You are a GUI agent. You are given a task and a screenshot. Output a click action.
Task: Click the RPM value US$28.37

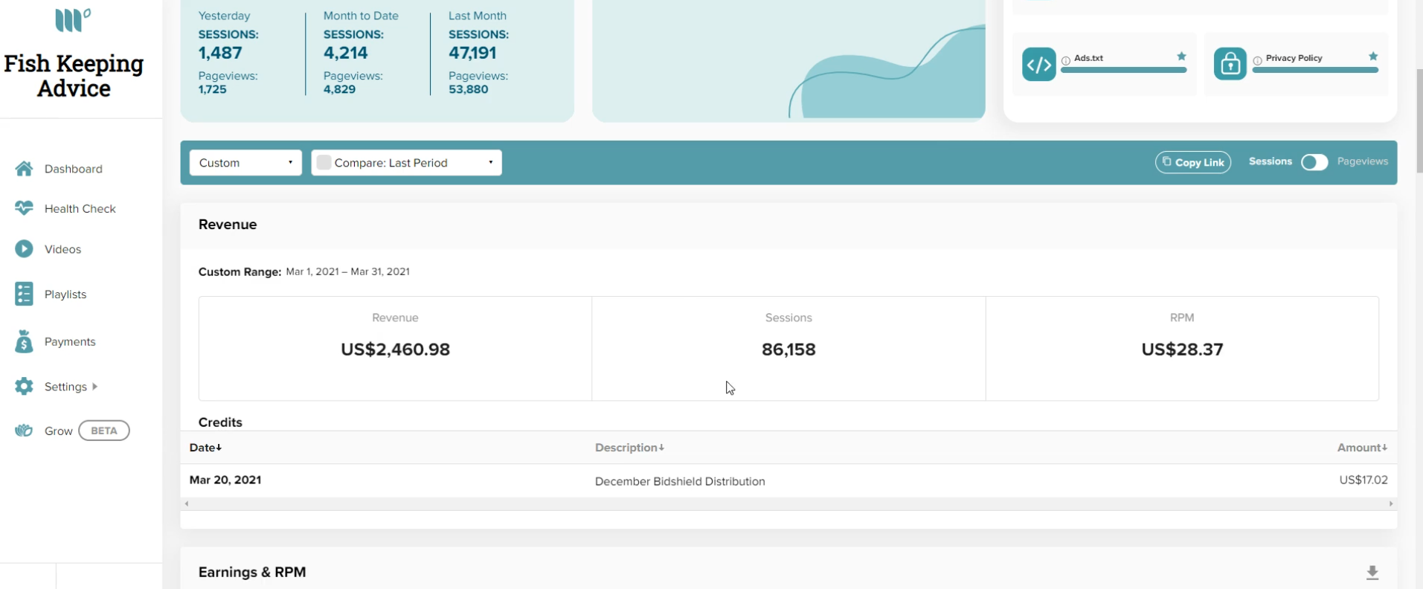[1182, 349]
